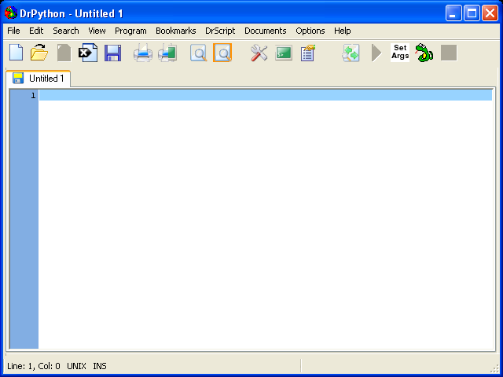The height and width of the screenshot is (377, 503).
Task: Click the Run play arrow icon
Action: (376, 53)
